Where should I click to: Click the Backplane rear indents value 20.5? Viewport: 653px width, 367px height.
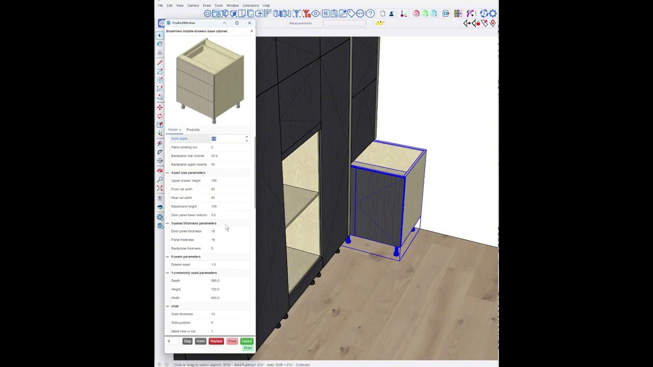[x=214, y=156]
